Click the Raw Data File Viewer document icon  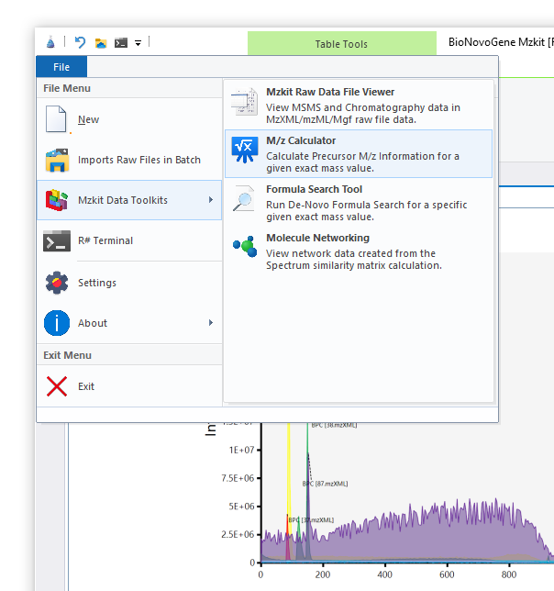pos(244,102)
